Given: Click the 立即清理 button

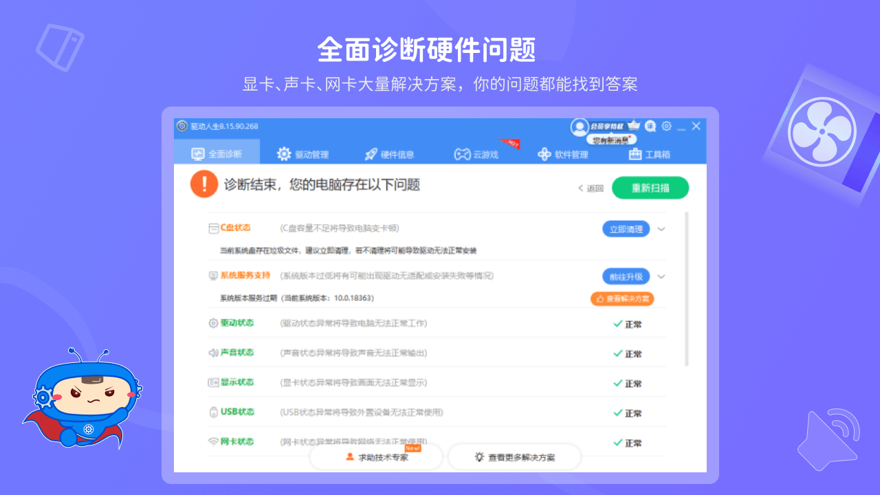Looking at the screenshot, I should click(626, 229).
